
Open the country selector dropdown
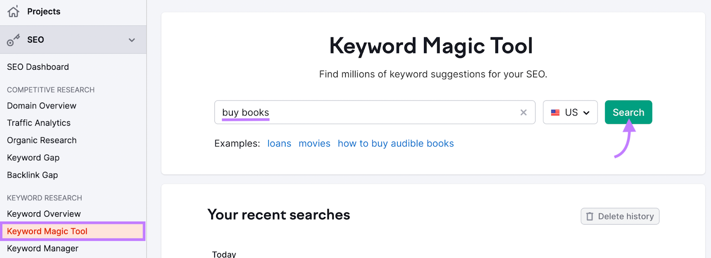point(570,112)
